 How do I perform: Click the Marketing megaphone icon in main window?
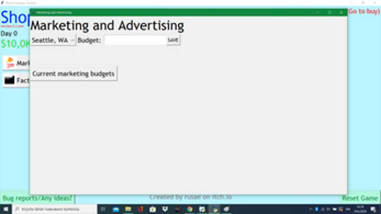[9, 63]
